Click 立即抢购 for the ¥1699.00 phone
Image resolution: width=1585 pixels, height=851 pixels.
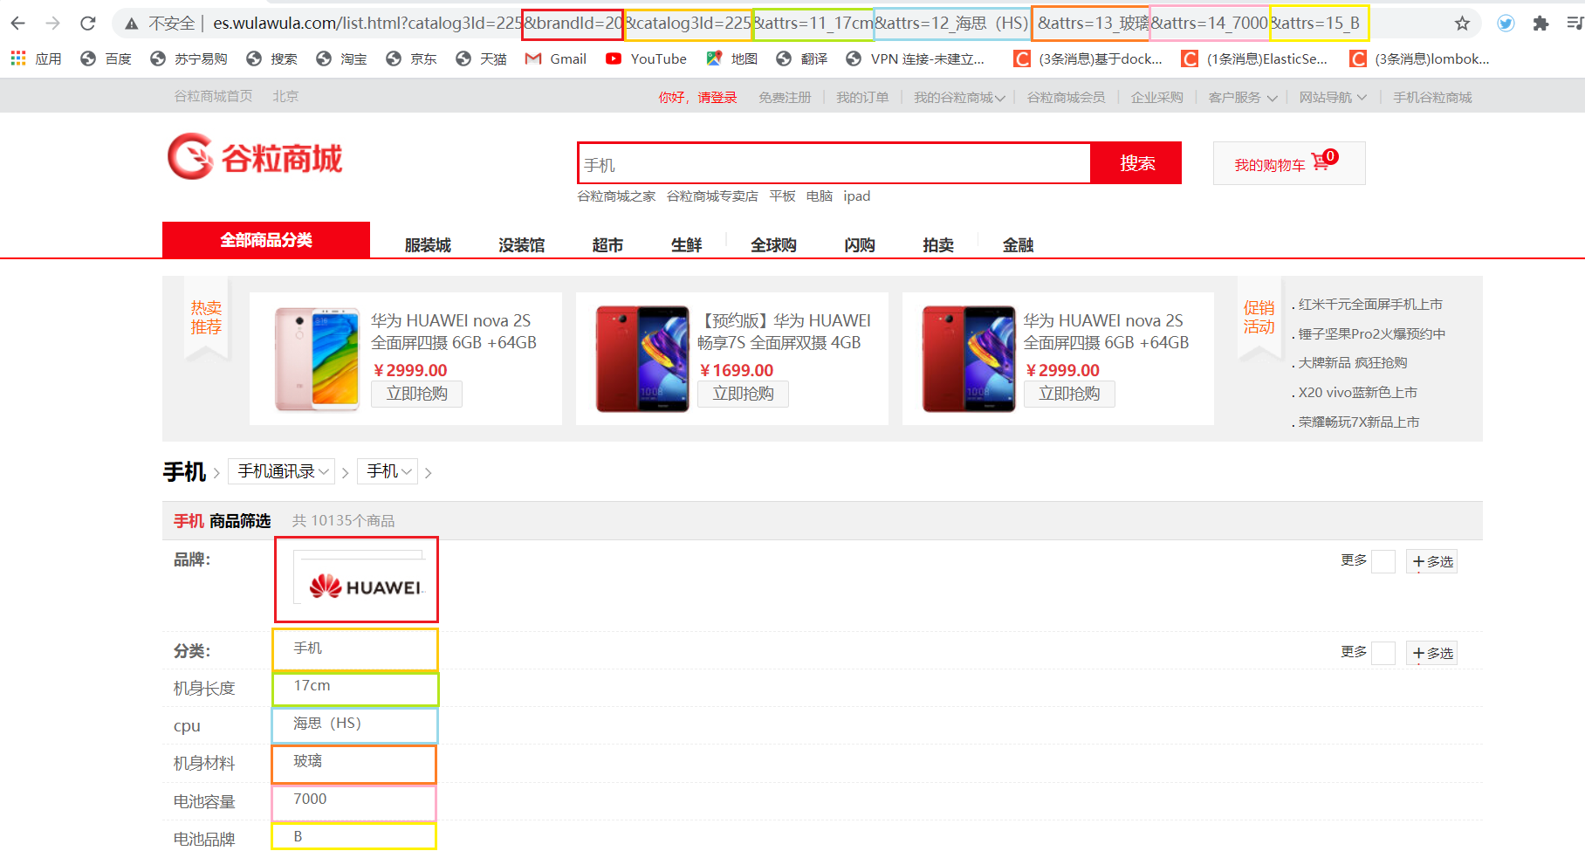[x=743, y=394]
